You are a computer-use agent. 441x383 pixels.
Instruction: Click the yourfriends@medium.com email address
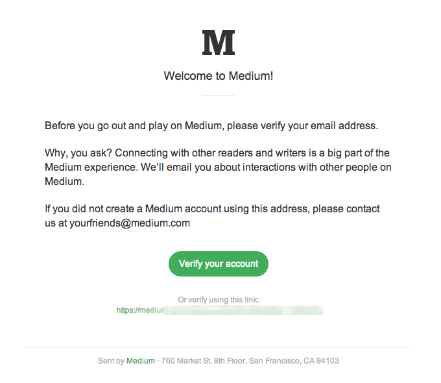click(130, 223)
